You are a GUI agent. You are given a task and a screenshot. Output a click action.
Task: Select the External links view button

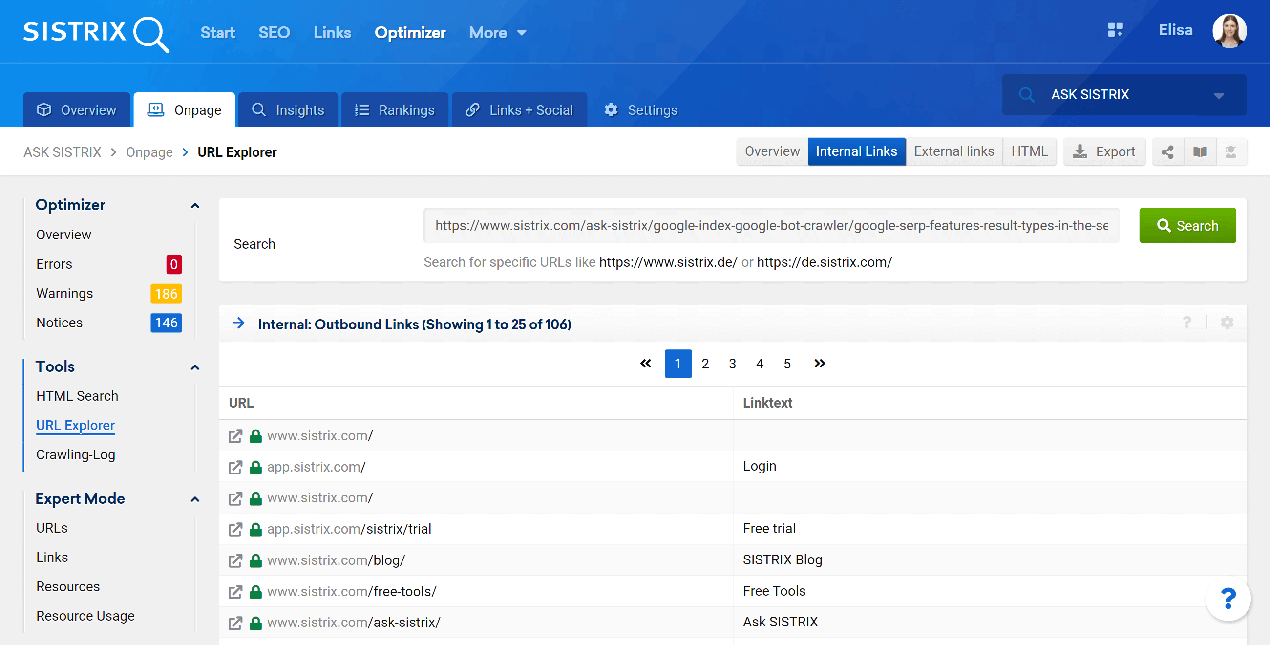coord(954,151)
